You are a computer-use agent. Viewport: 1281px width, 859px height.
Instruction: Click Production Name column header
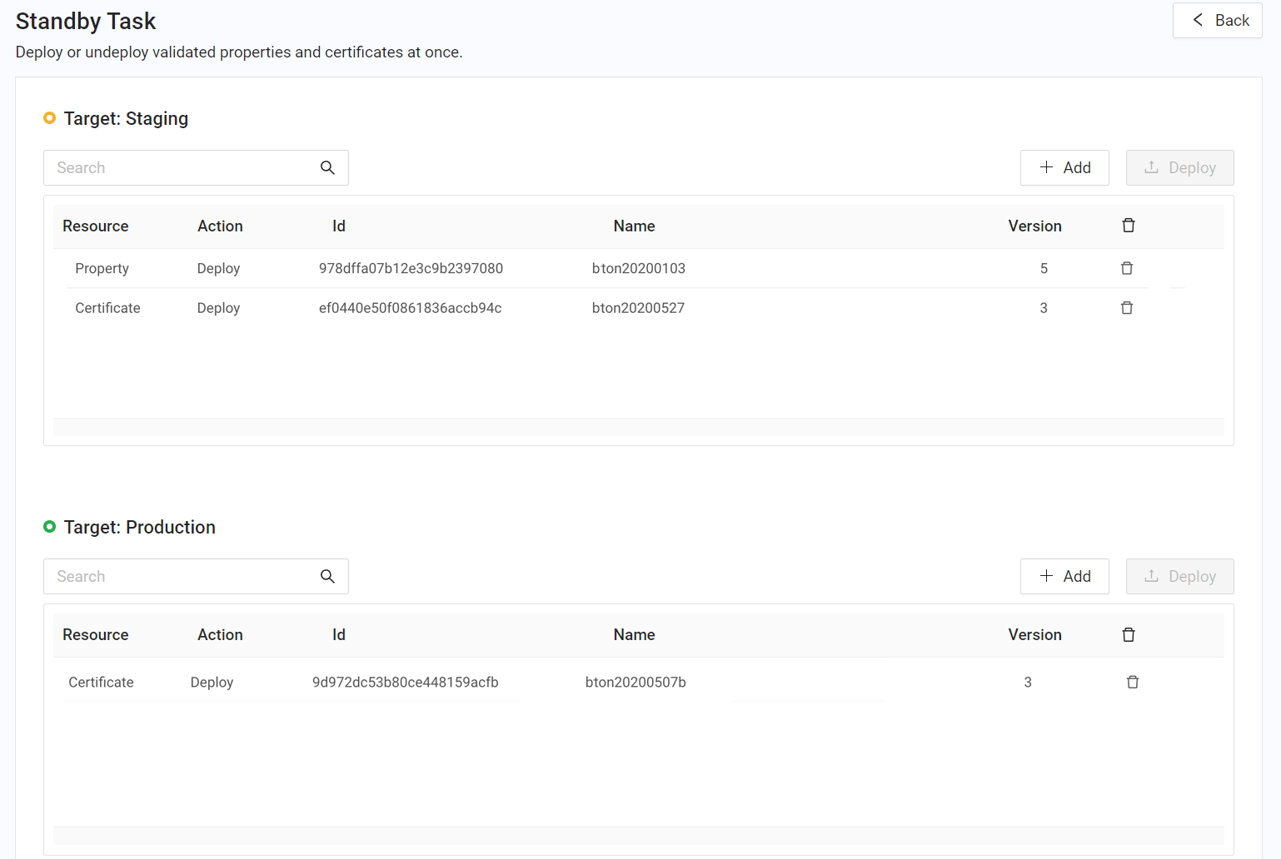[x=635, y=635]
